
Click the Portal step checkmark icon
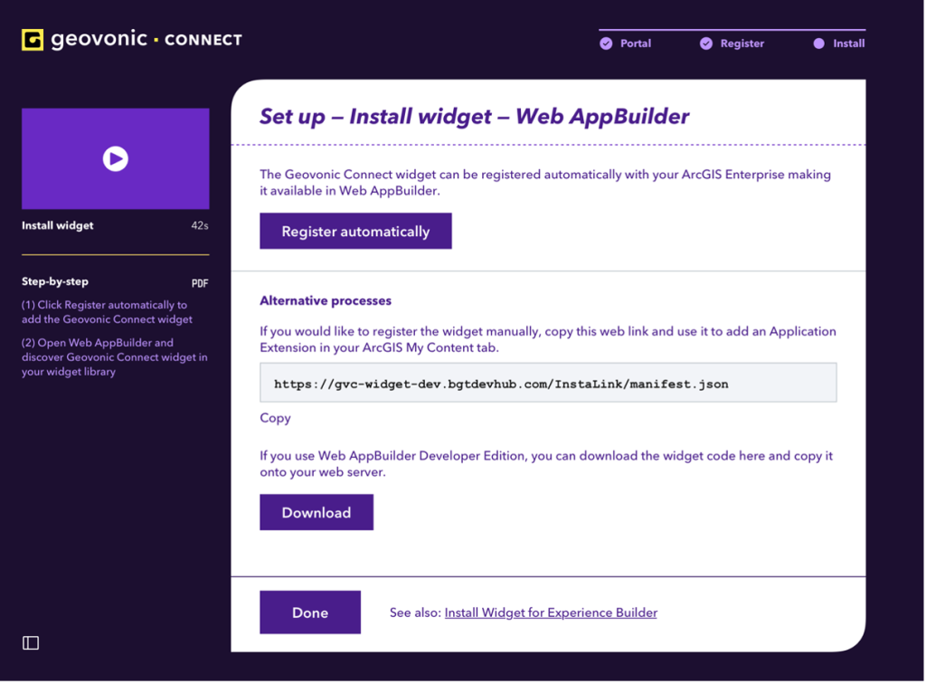[606, 43]
